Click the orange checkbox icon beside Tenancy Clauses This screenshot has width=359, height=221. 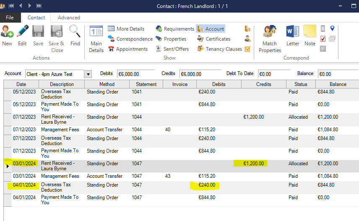click(247, 49)
